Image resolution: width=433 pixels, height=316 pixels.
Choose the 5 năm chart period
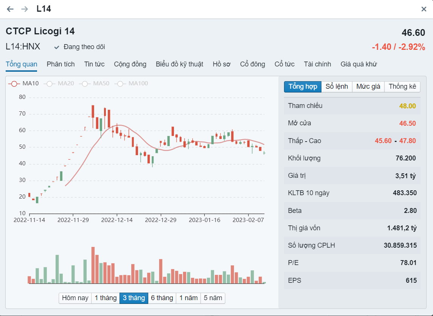213,298
